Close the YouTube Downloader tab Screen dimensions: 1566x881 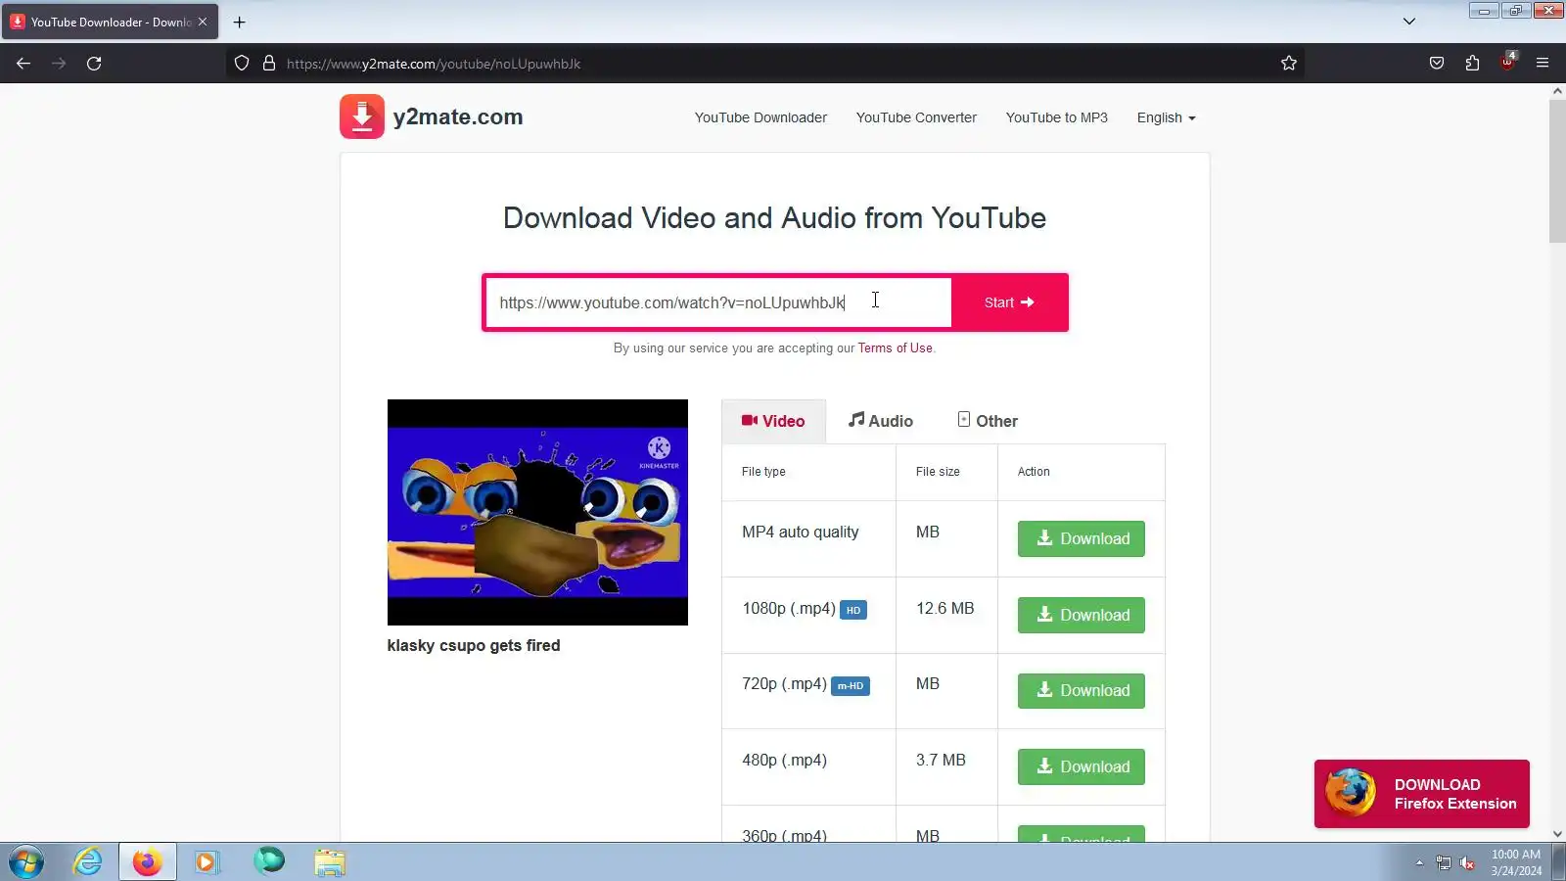(203, 22)
